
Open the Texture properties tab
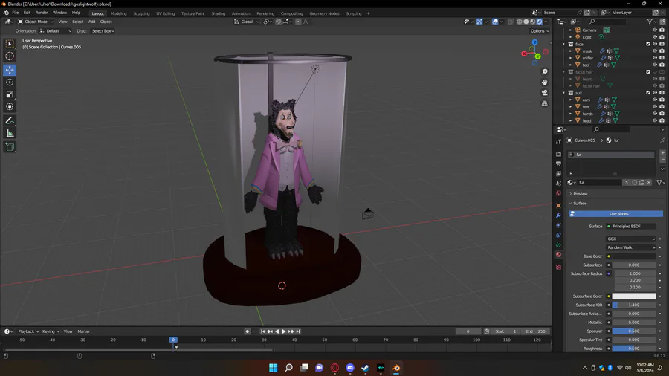click(558, 267)
